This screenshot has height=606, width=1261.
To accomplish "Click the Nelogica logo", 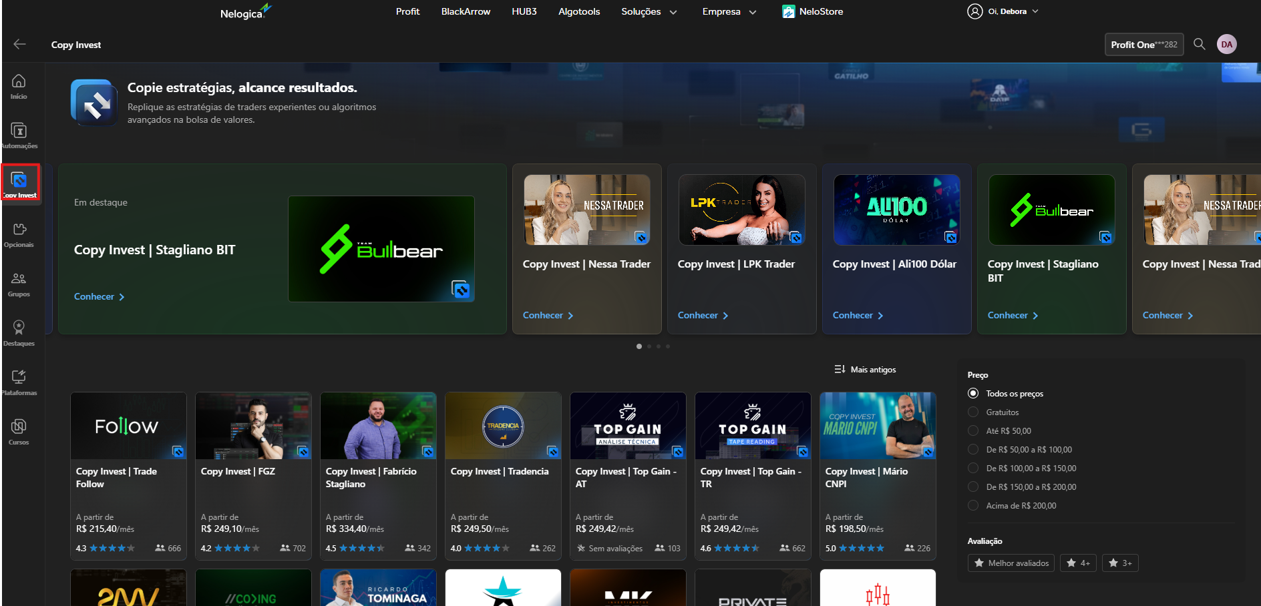I will pos(246,11).
